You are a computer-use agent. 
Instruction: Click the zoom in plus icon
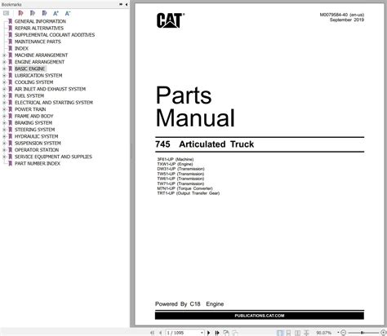click(383, 333)
